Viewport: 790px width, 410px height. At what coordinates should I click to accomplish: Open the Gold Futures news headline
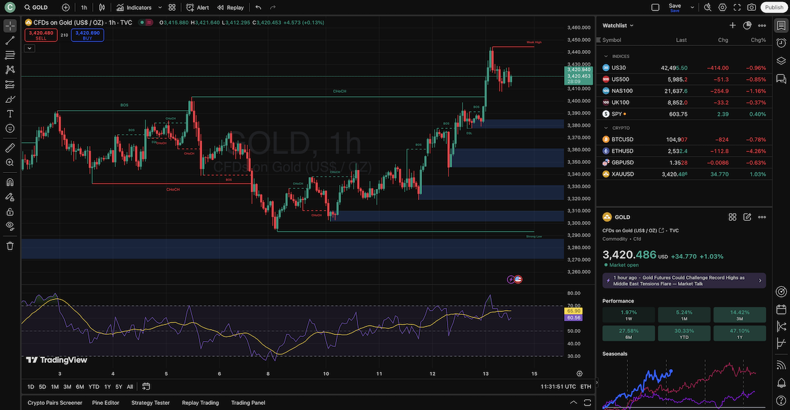coord(685,280)
